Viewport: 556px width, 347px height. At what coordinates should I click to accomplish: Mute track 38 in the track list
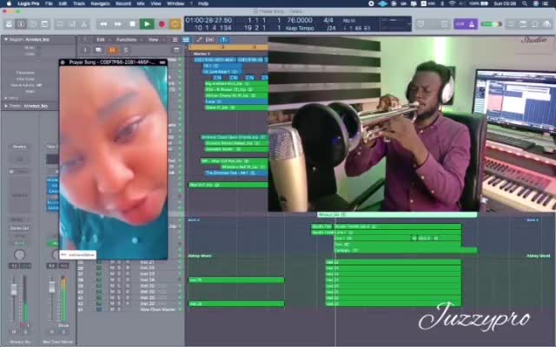(112, 279)
